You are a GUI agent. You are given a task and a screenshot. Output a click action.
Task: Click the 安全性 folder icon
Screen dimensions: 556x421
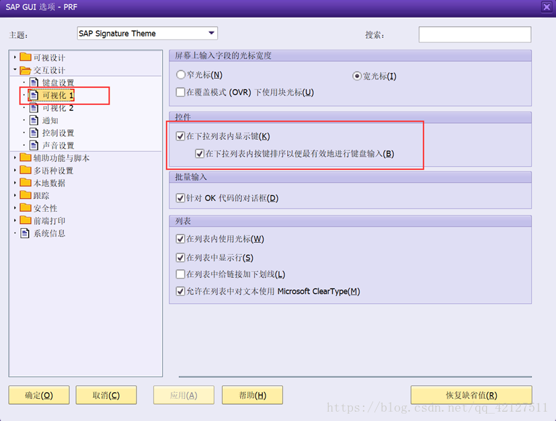pyautogui.click(x=26, y=208)
